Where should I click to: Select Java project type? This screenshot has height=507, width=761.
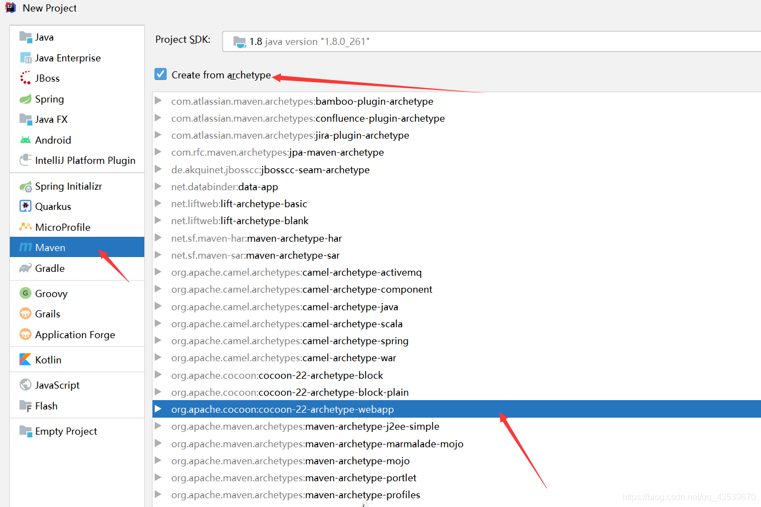77,37
